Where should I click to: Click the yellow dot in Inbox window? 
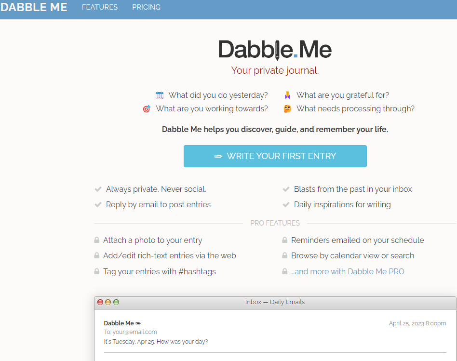point(108,302)
